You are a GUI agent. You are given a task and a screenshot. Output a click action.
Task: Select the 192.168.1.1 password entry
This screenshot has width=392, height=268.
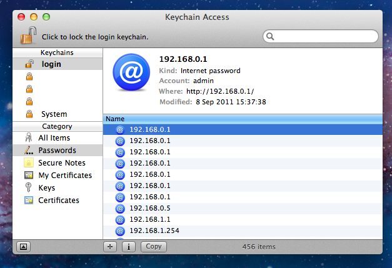tap(243, 219)
